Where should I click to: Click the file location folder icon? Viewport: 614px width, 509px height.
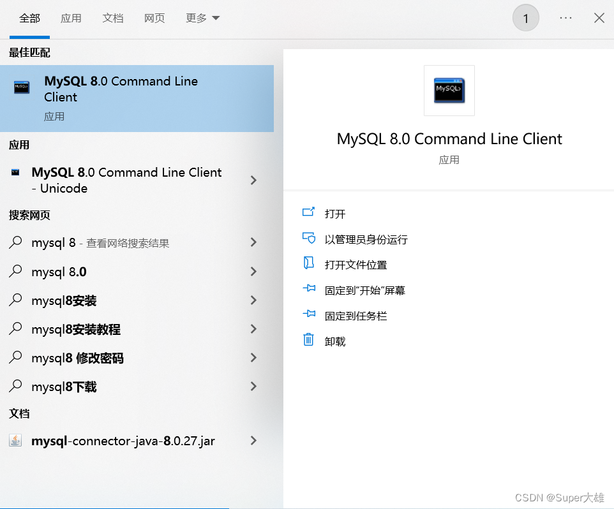[308, 263]
